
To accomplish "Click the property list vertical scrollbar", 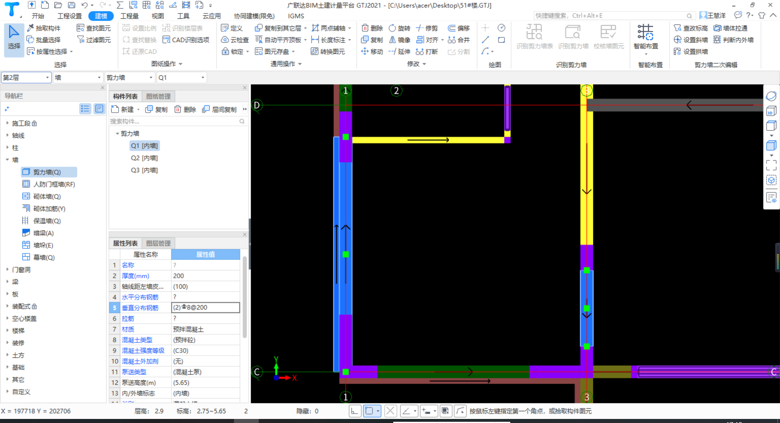I will (245, 297).
